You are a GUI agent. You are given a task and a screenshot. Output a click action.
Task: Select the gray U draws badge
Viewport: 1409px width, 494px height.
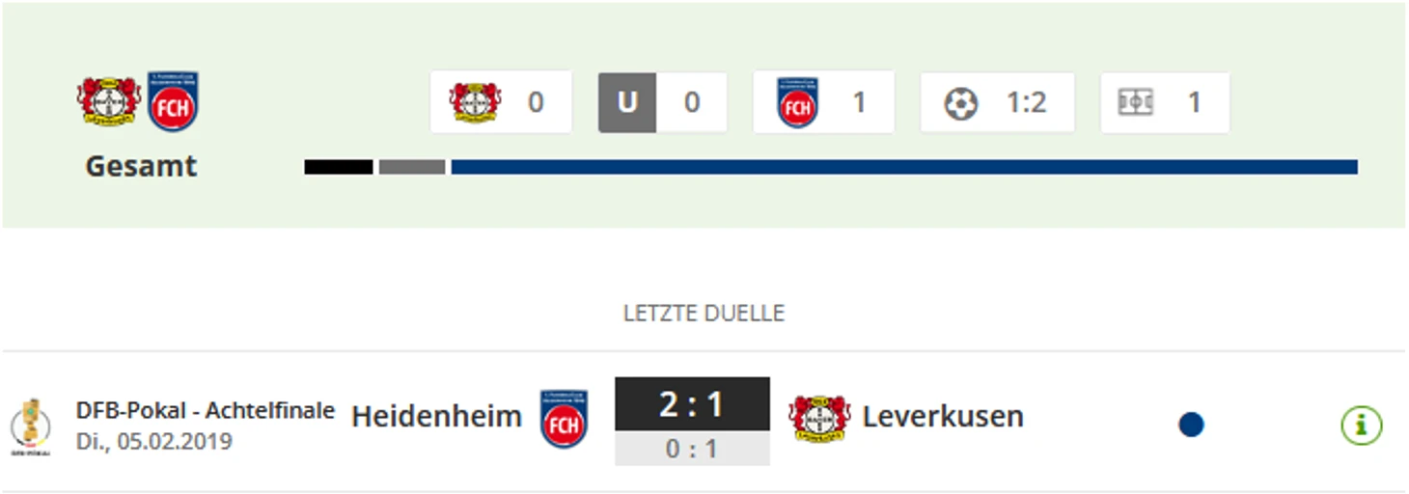click(x=627, y=102)
